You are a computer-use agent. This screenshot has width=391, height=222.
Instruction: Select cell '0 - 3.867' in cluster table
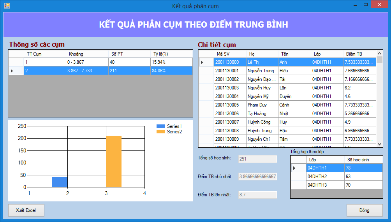pos(87,62)
